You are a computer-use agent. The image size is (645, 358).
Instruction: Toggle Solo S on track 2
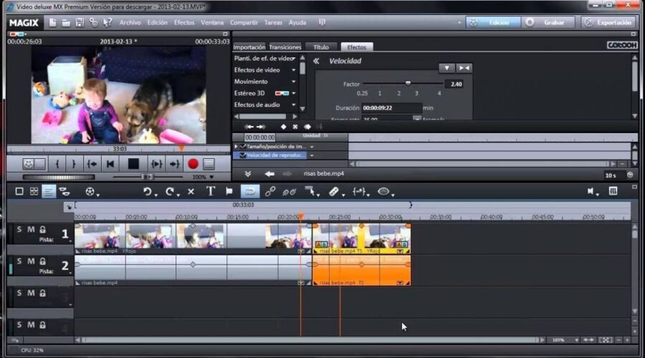pyautogui.click(x=19, y=261)
